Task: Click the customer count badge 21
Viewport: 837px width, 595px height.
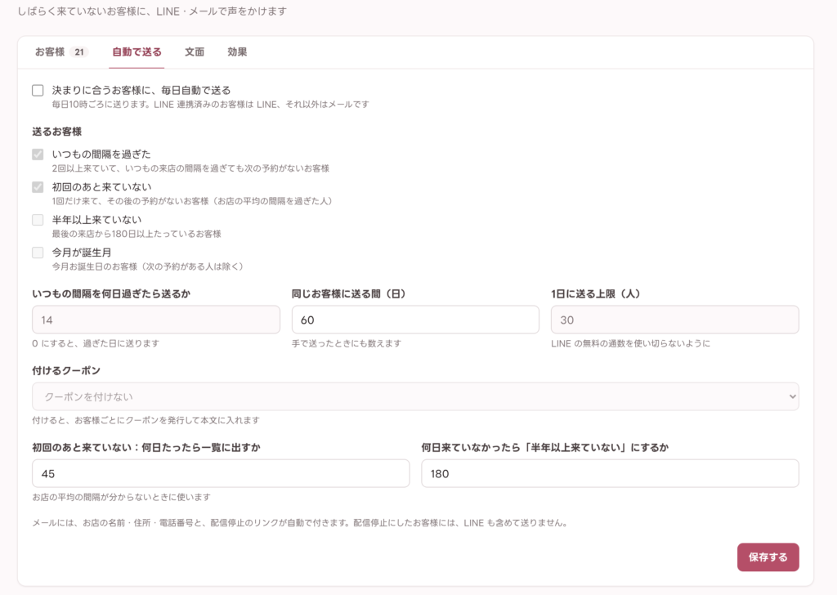Action: click(79, 51)
